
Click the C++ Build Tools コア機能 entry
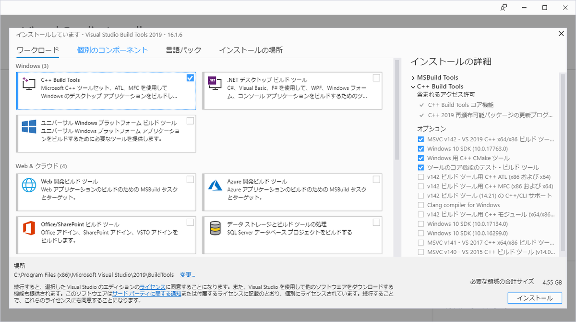(x=461, y=105)
